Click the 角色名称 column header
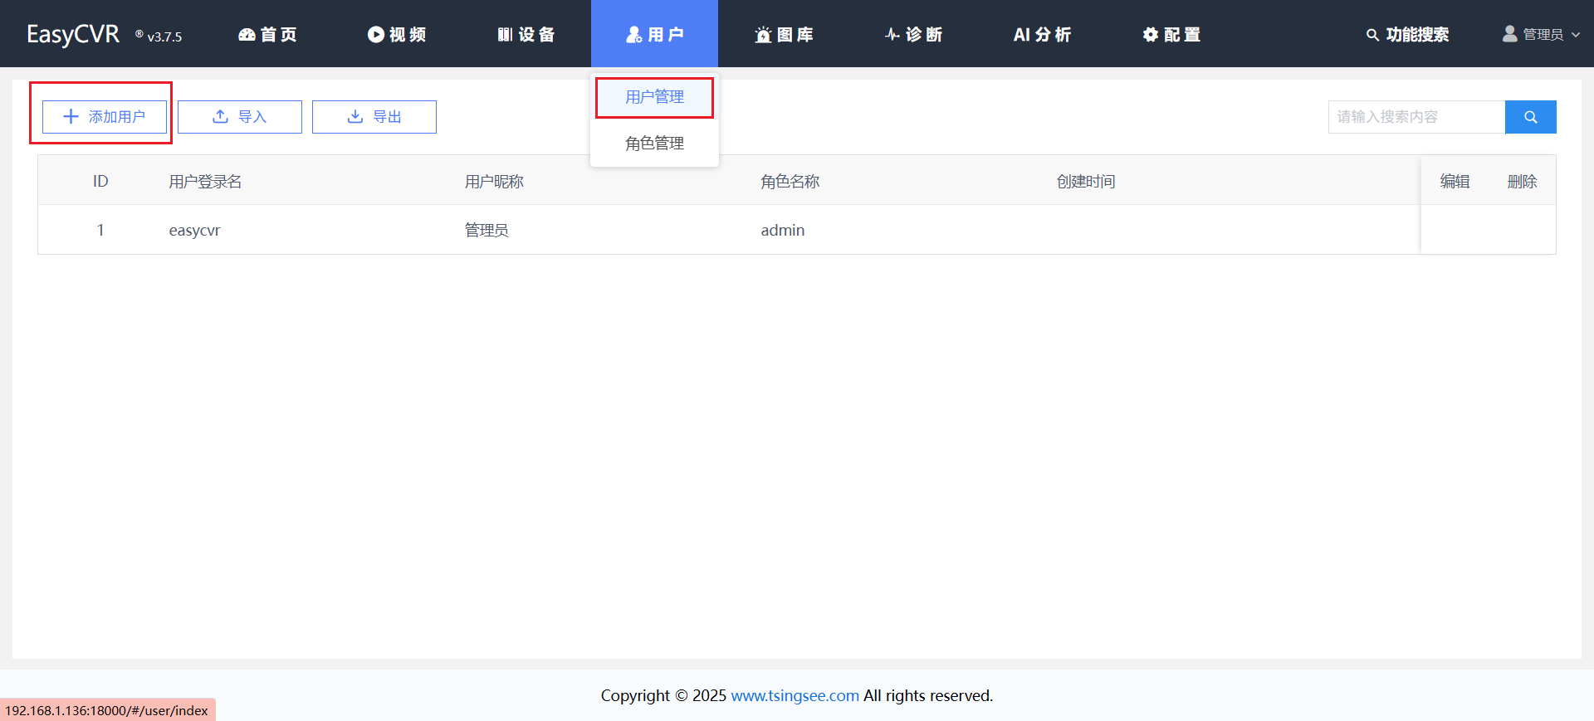The width and height of the screenshot is (1594, 721). (790, 181)
